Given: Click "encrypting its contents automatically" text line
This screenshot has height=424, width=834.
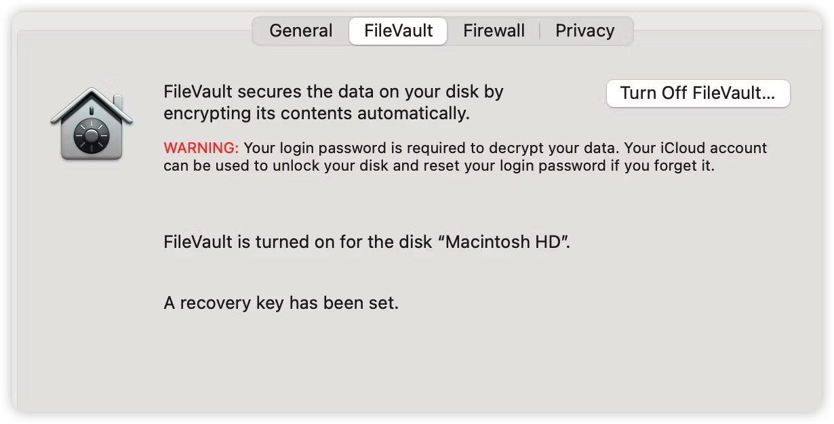Looking at the screenshot, I should point(317,113).
